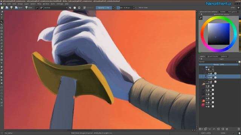The image size is (241, 135).
Task: Click the brush size spin arrows
Action: pyautogui.click(x=134, y=7)
